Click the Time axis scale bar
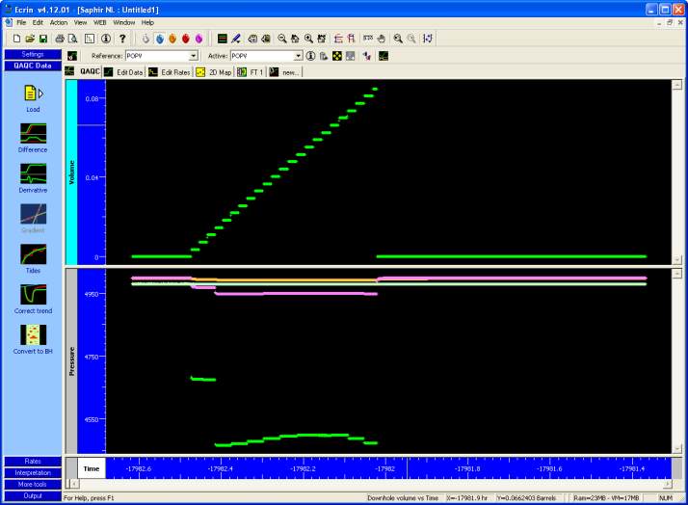 pos(385,468)
